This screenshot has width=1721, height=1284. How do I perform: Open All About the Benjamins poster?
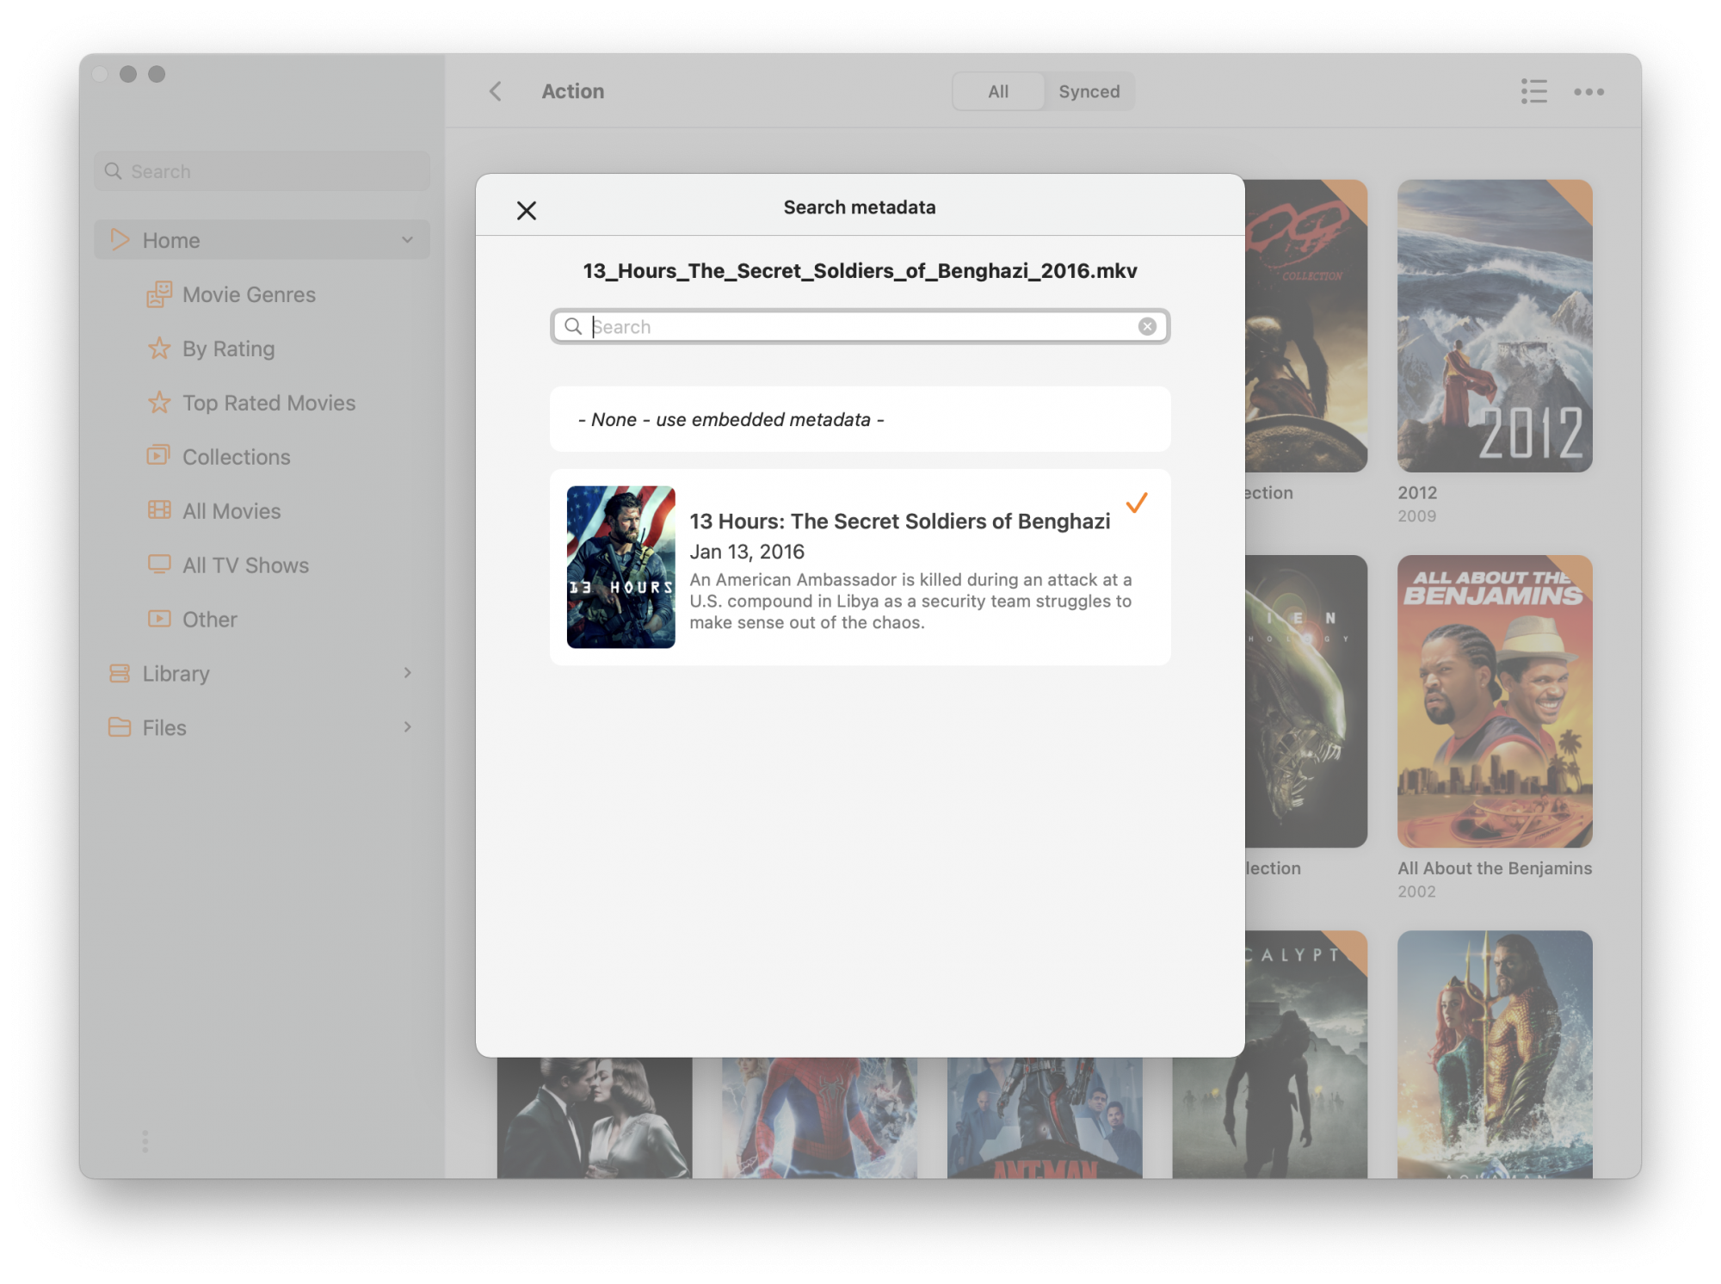[1495, 701]
